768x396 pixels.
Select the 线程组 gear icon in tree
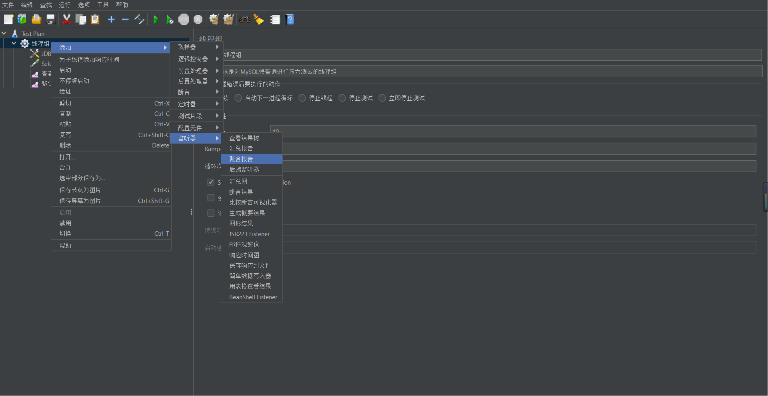25,44
